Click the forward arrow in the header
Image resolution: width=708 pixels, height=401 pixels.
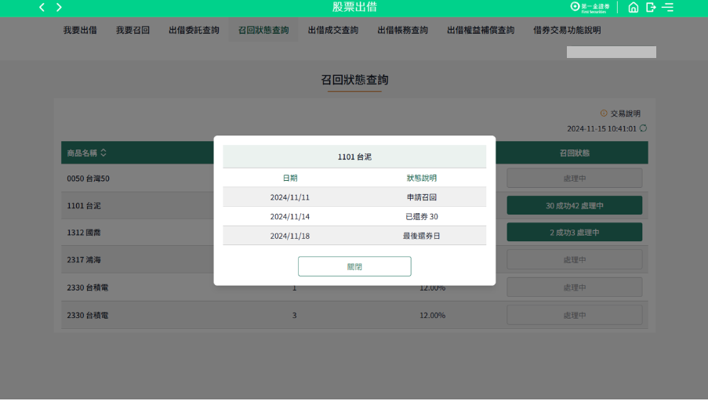click(x=59, y=8)
